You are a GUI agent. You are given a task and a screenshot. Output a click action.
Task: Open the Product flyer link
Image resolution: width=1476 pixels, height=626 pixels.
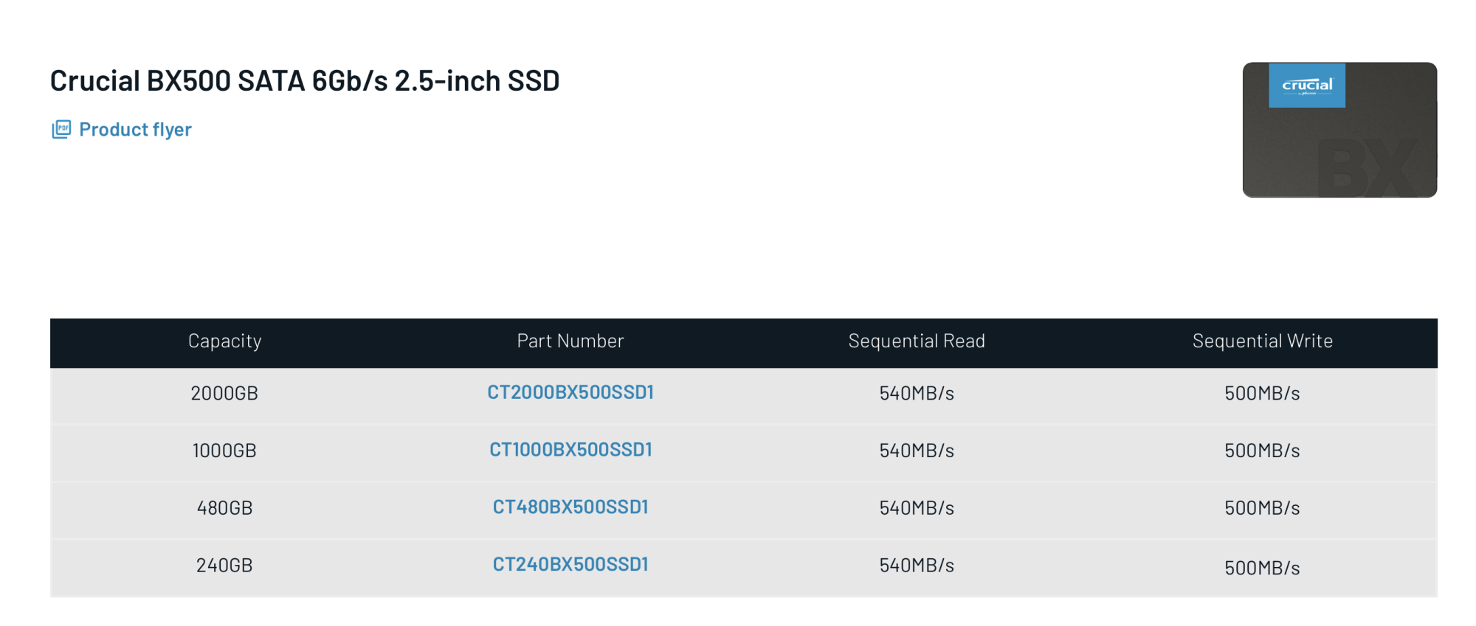135,130
